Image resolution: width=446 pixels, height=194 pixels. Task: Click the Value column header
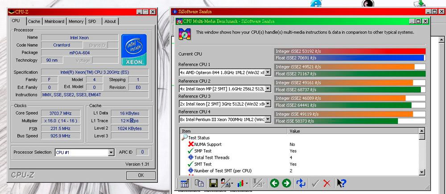[353, 131]
